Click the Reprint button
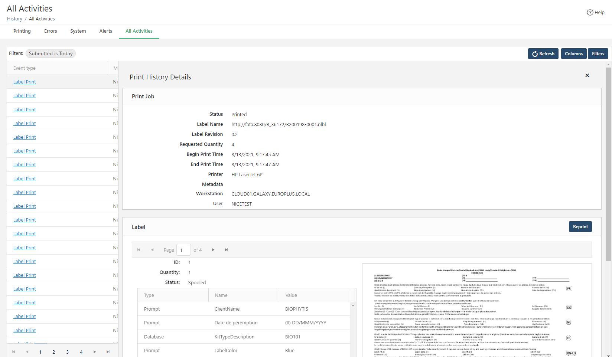 pos(580,227)
